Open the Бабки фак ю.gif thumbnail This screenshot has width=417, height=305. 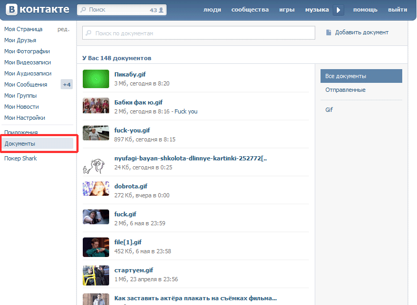pyautogui.click(x=95, y=106)
